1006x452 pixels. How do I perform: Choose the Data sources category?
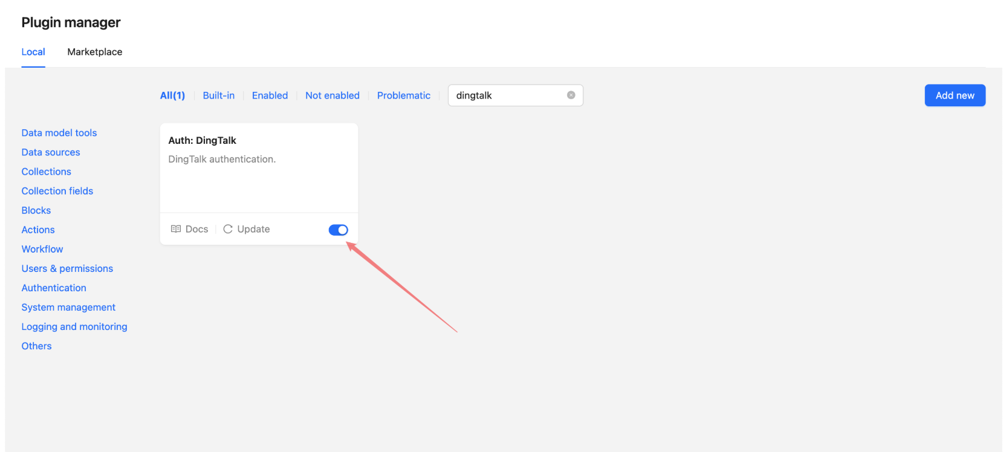pos(51,152)
